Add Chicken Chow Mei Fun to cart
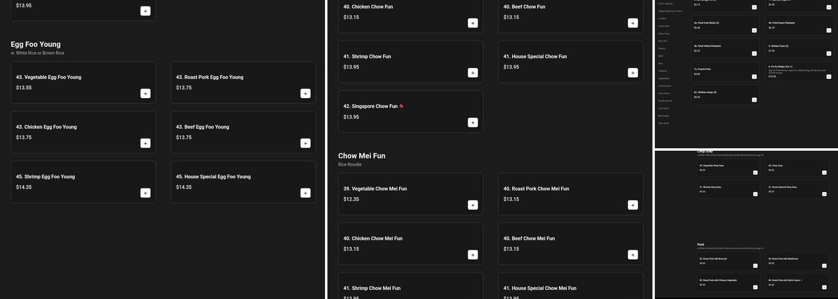 473,255
